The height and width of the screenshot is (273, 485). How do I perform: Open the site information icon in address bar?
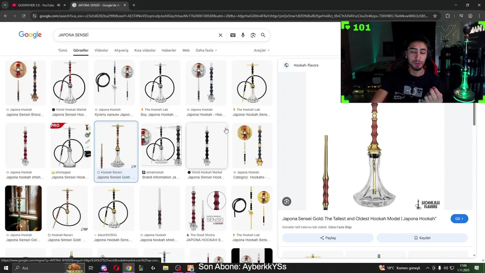[x=34, y=16]
